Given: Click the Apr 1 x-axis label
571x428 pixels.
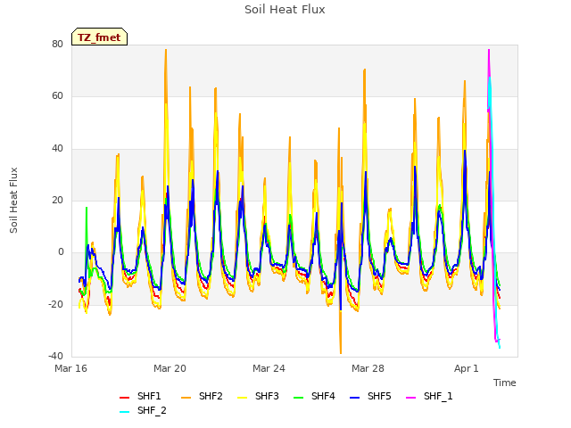Looking at the screenshot, I should point(466,368).
